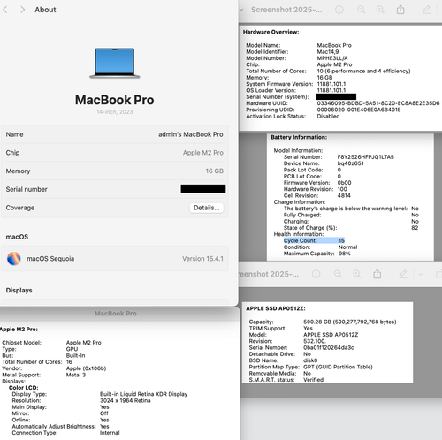Image resolution: width=442 pixels, height=440 pixels.
Task: Click the '14-inch, 2023' subtitle
Action: (115, 112)
